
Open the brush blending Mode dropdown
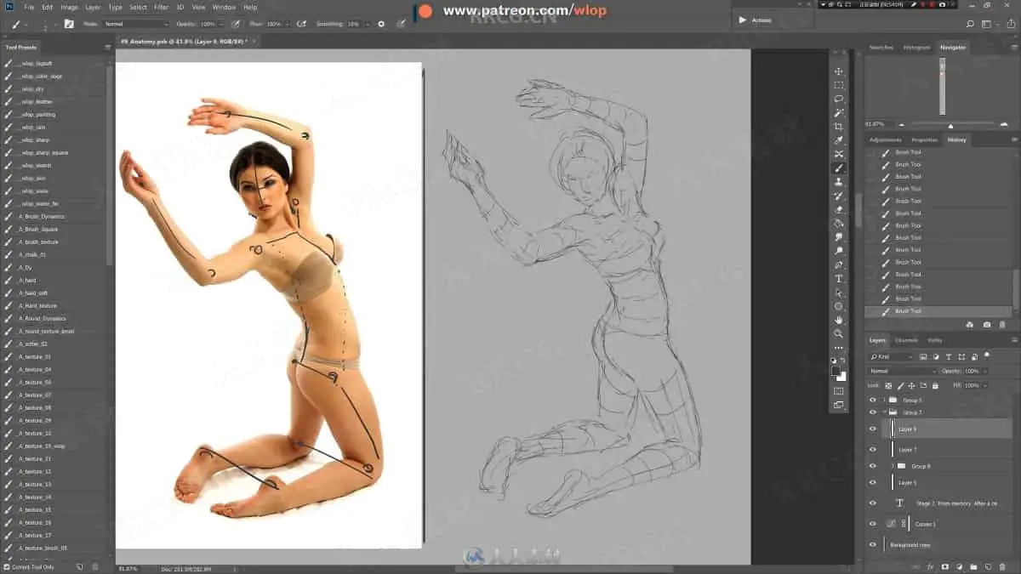pyautogui.click(x=136, y=24)
